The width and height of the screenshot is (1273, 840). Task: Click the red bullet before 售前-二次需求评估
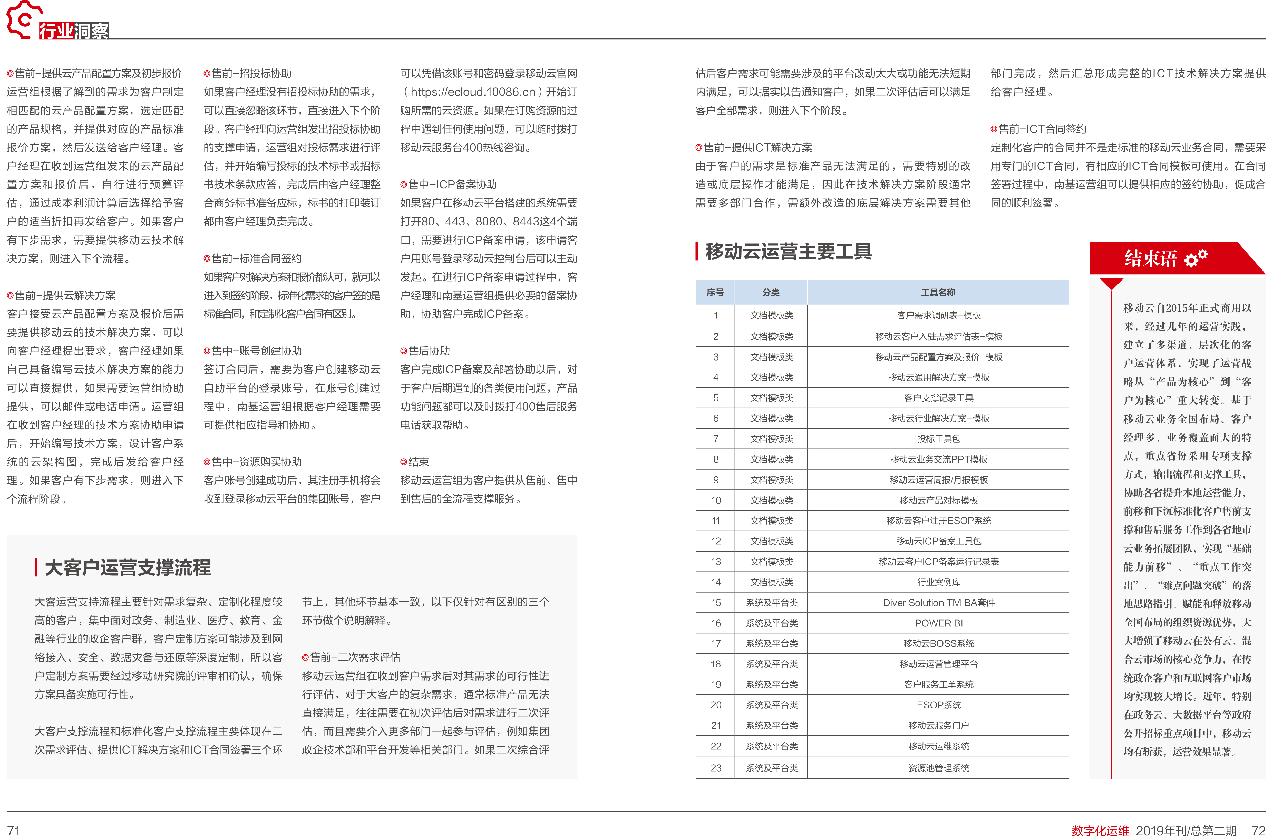(306, 658)
